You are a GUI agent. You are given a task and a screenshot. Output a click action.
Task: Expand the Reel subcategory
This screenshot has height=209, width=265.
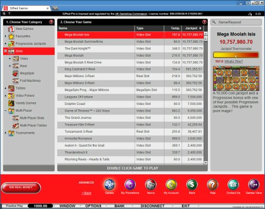pos(10,66)
